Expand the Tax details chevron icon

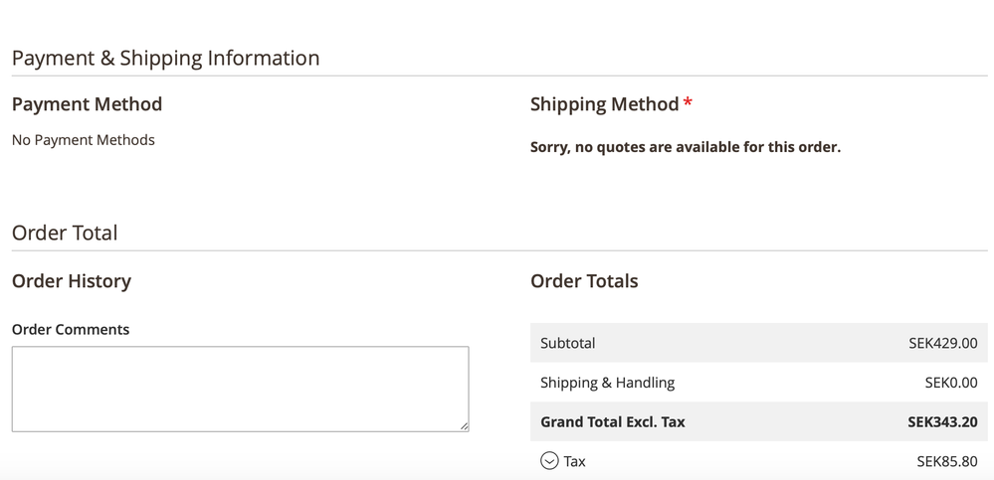click(x=549, y=460)
